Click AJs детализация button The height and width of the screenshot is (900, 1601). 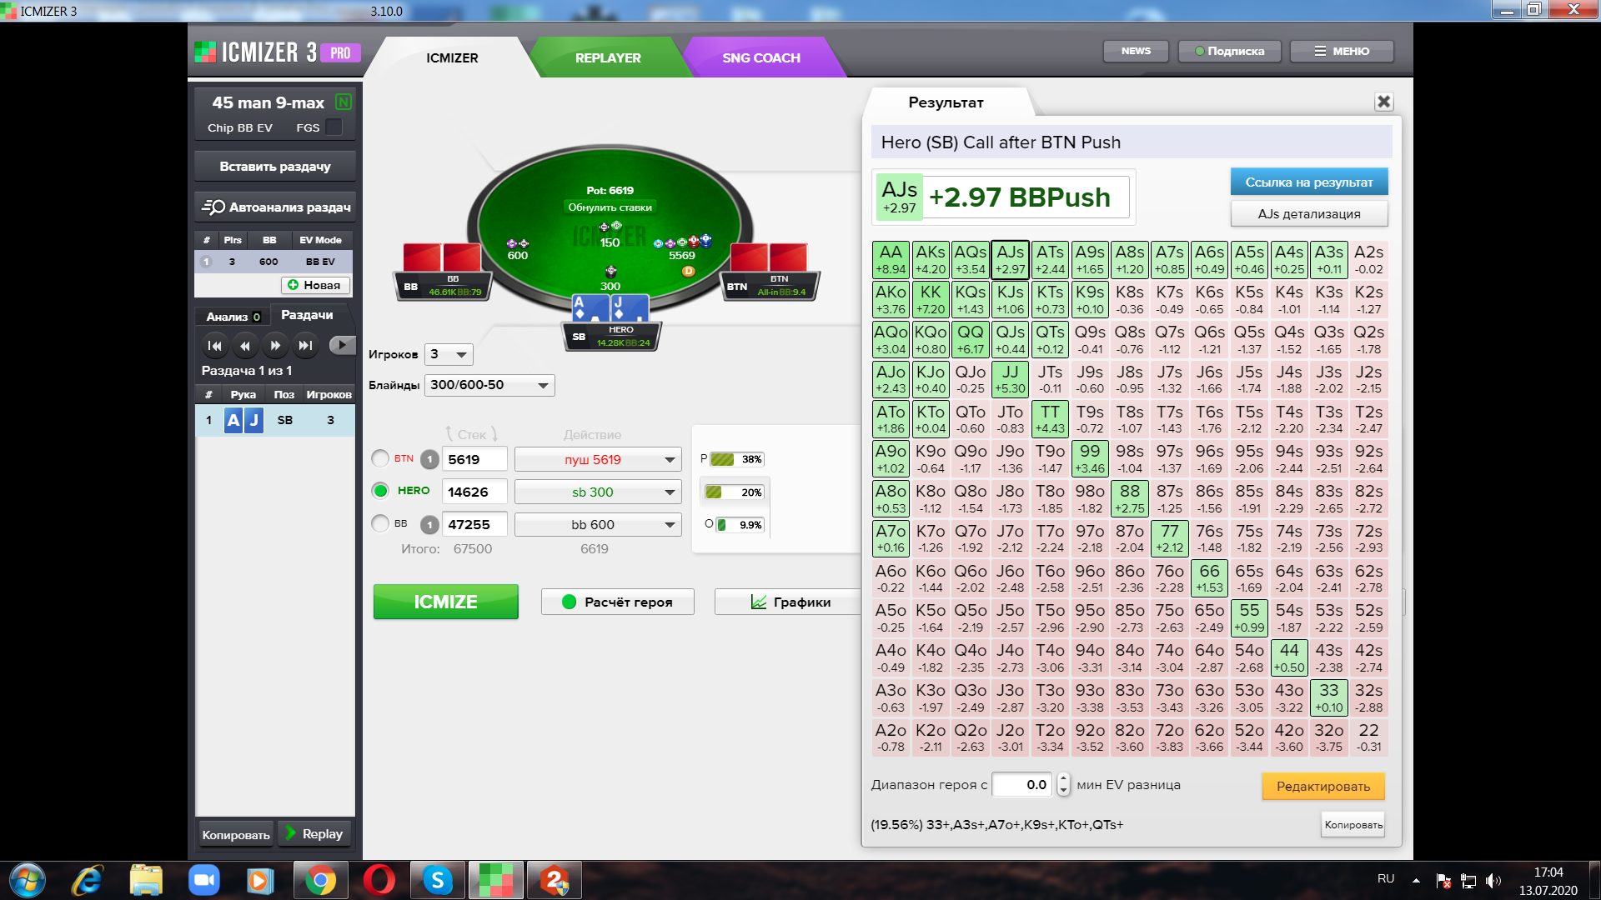(x=1309, y=213)
